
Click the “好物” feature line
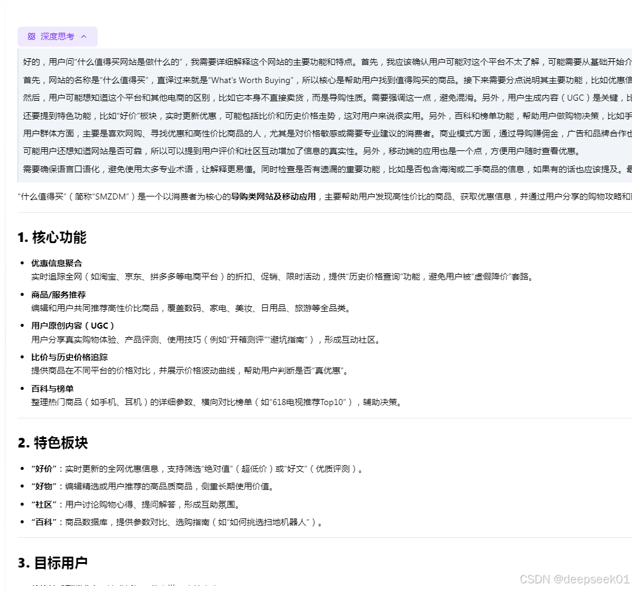(153, 486)
